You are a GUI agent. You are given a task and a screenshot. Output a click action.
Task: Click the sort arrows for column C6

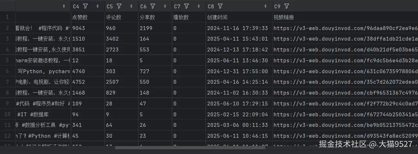click(165, 6)
